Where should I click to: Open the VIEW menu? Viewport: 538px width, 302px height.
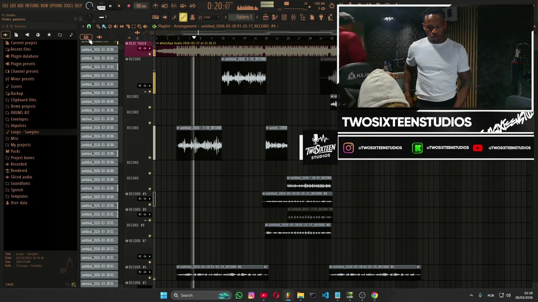[x=44, y=6]
